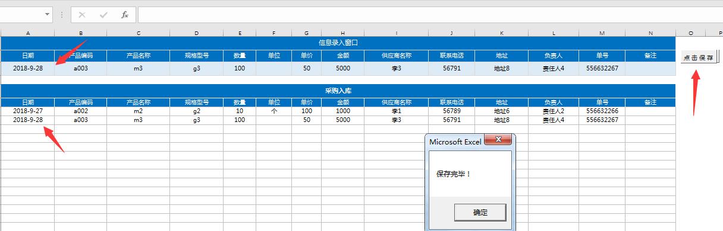This screenshot has width=723, height=231.
Task: Select column I header
Action: [x=396, y=33]
